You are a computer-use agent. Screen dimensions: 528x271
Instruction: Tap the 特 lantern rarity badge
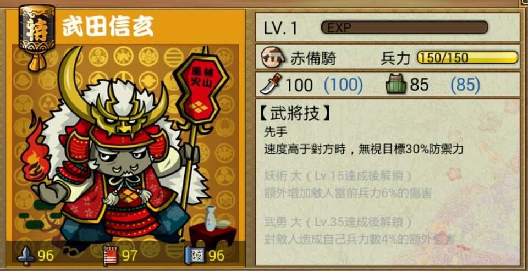(37, 37)
